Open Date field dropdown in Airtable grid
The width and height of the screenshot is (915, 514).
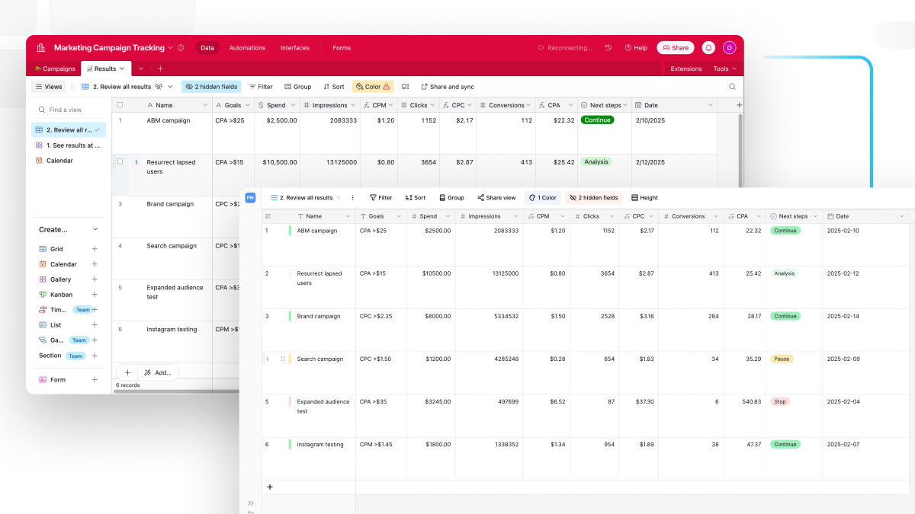711,105
